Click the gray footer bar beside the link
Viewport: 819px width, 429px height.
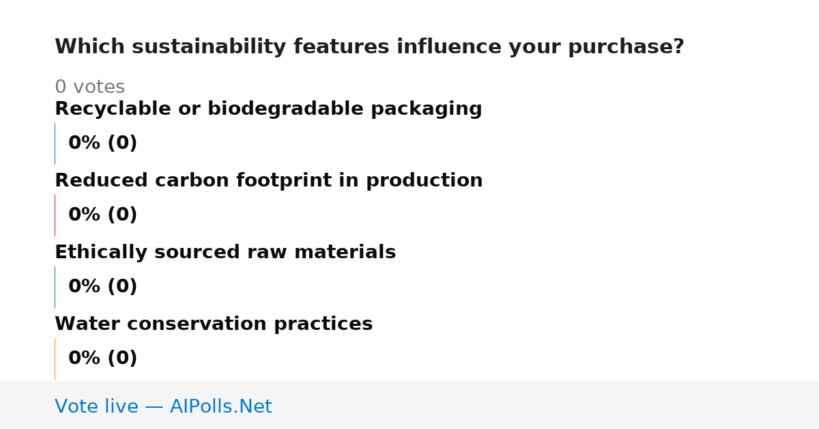point(546,405)
